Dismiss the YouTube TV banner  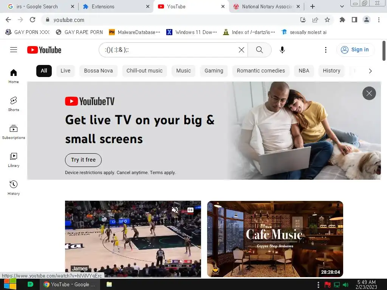point(369,93)
